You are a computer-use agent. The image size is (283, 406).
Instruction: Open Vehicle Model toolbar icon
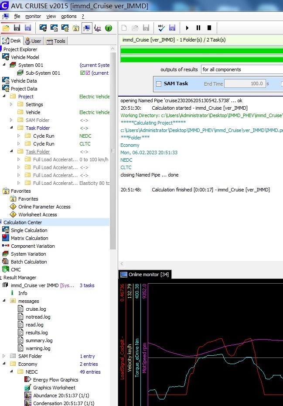[x=43, y=28]
